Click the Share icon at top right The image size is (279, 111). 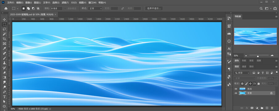275,8
